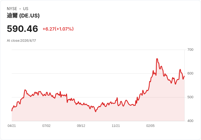
Task: Click the highest peak of the chart line
Action: (x=157, y=59)
